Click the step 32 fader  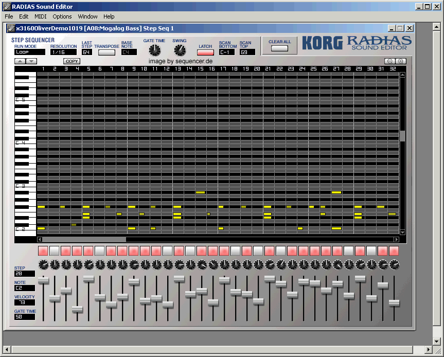click(394, 302)
